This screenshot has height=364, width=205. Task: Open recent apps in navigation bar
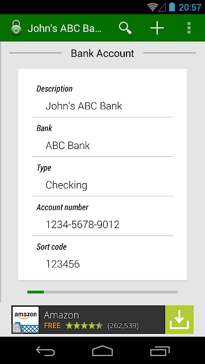[x=159, y=350]
